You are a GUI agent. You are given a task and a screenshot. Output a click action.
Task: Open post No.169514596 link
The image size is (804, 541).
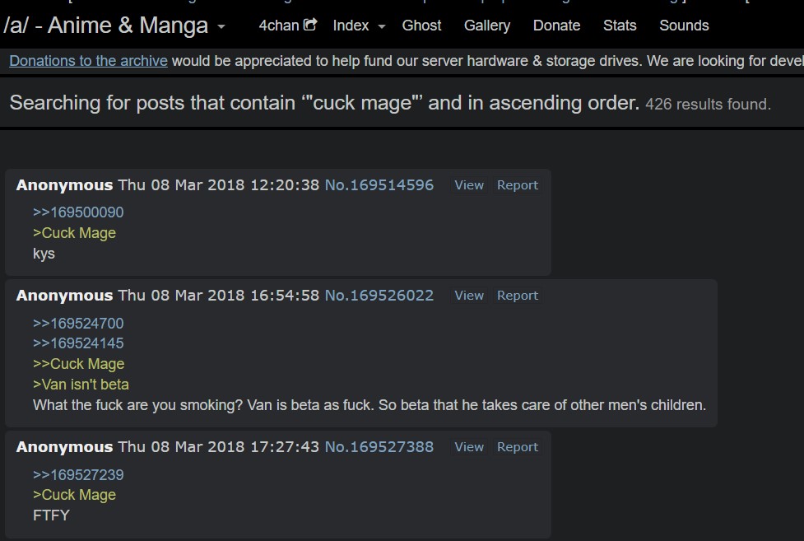(x=379, y=184)
